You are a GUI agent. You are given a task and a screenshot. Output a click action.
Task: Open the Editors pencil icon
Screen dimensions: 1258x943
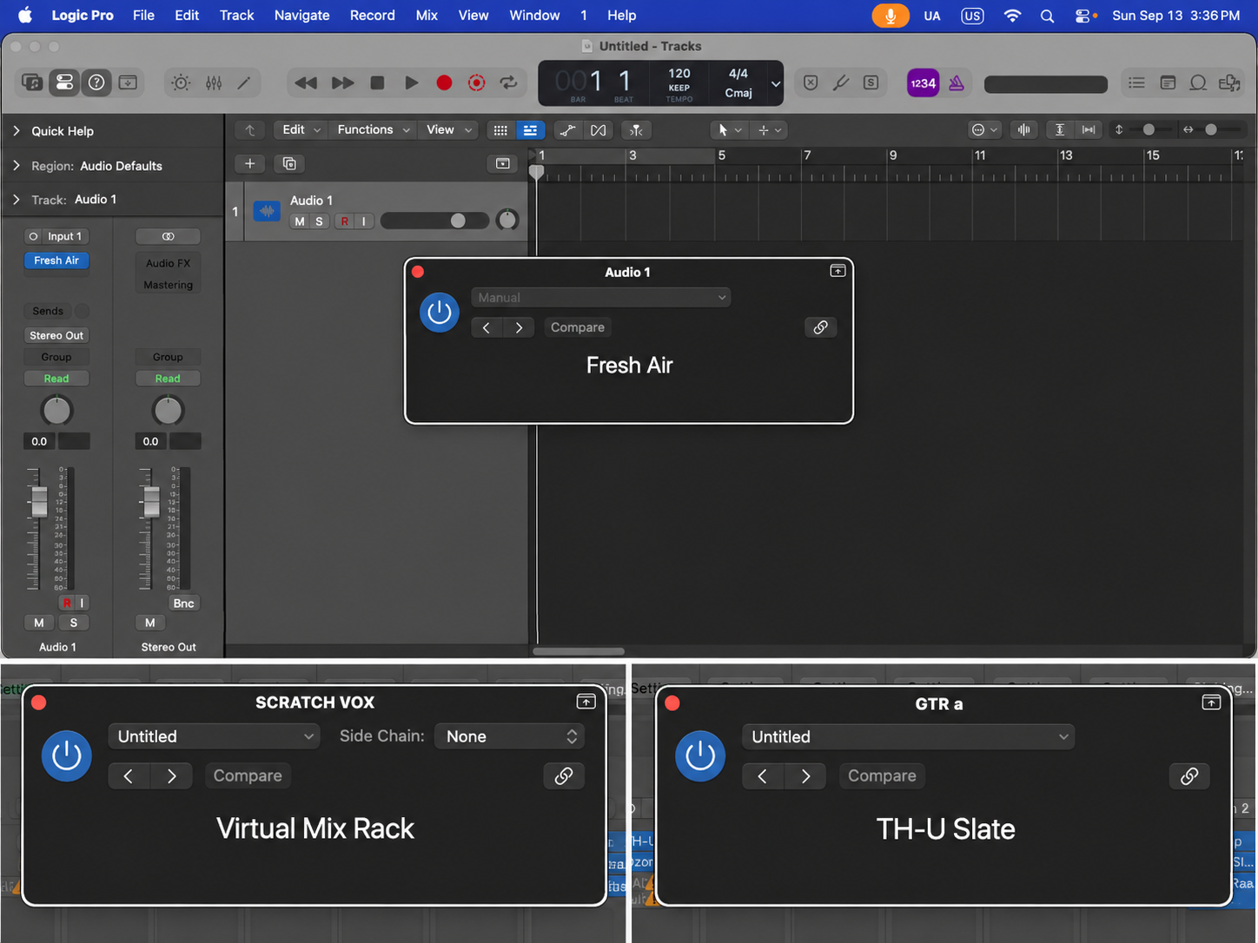point(244,82)
